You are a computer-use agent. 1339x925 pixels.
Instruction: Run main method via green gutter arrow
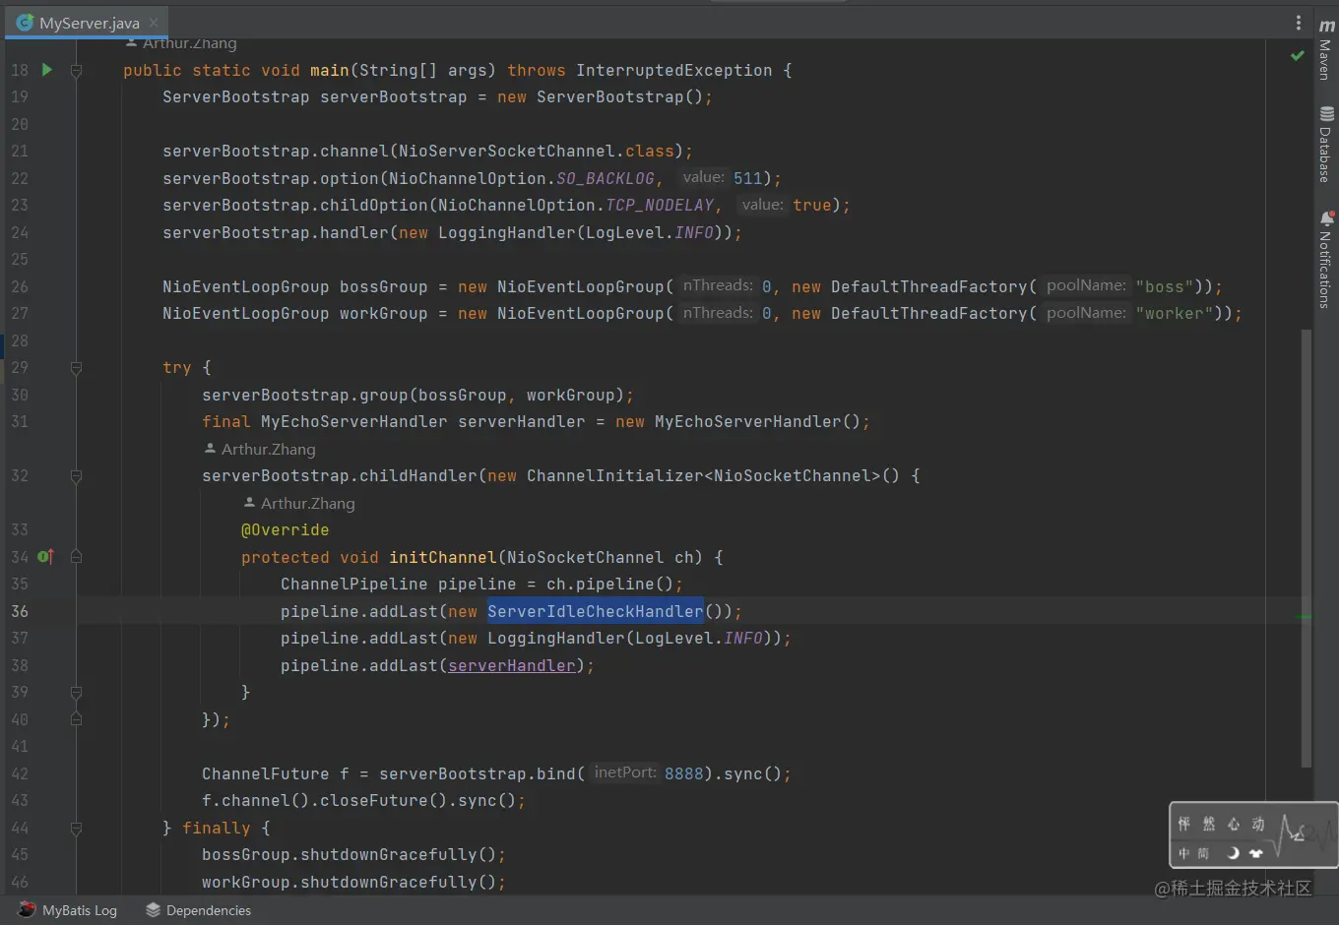[46, 70]
